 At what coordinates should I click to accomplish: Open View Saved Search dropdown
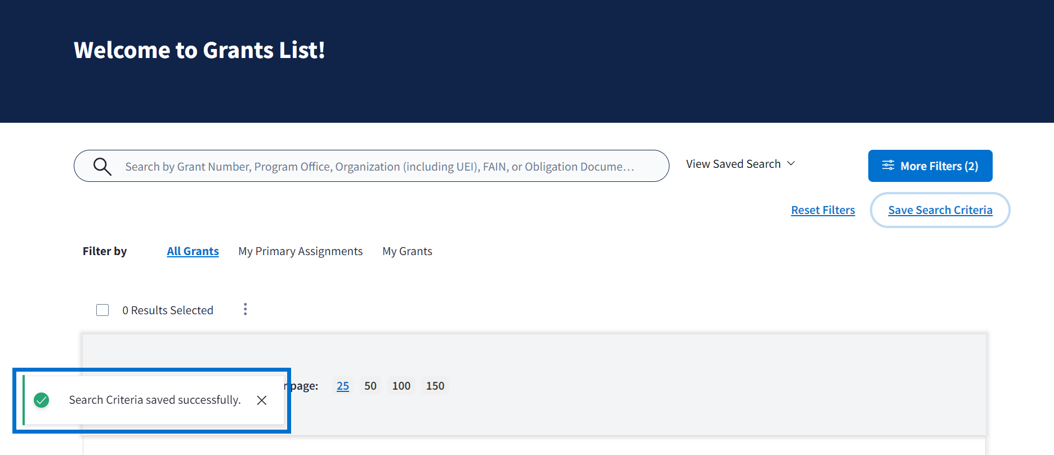[x=733, y=164]
